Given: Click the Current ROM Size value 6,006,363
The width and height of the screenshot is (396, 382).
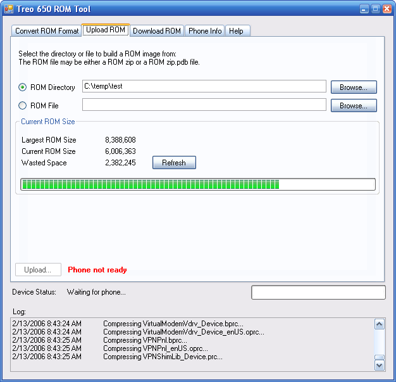Looking at the screenshot, I should (x=120, y=151).
